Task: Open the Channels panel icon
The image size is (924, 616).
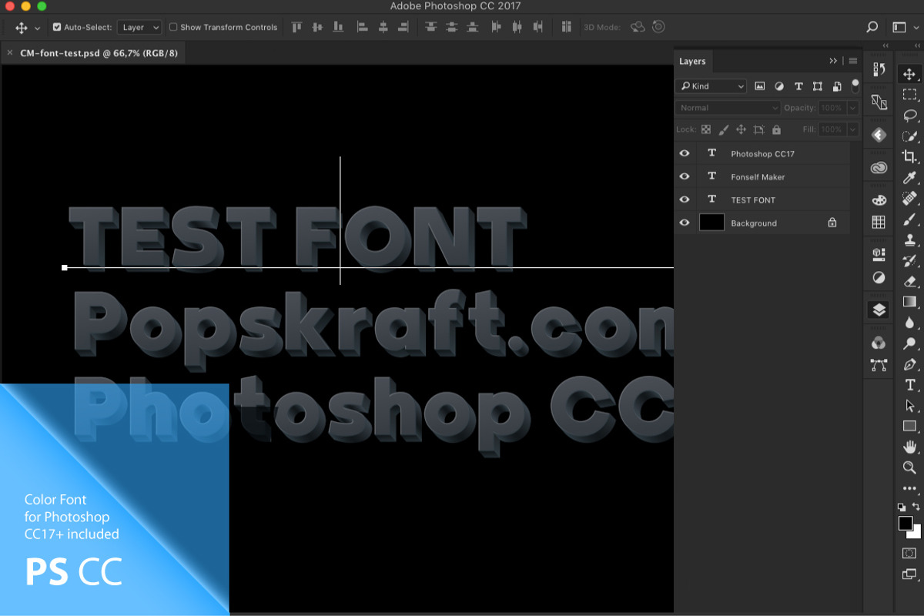Action: (x=879, y=343)
